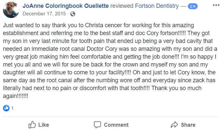Click the Comment button label
Image resolution: width=220 pixels, height=130 pixels.
(x=116, y=125)
